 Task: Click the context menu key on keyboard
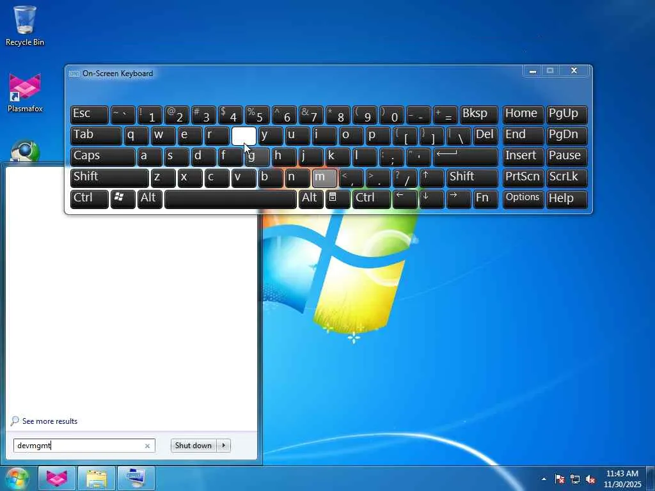(338, 199)
